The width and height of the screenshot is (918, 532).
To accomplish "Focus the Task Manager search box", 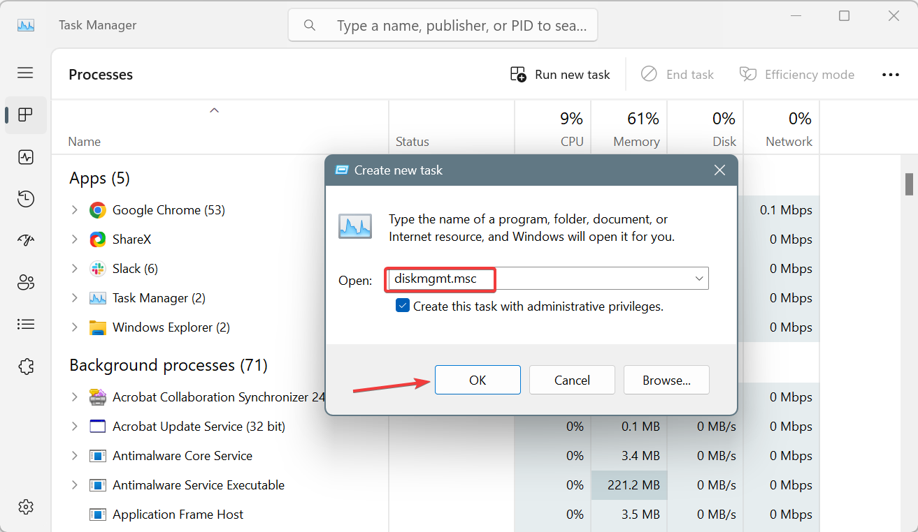I will 443,25.
